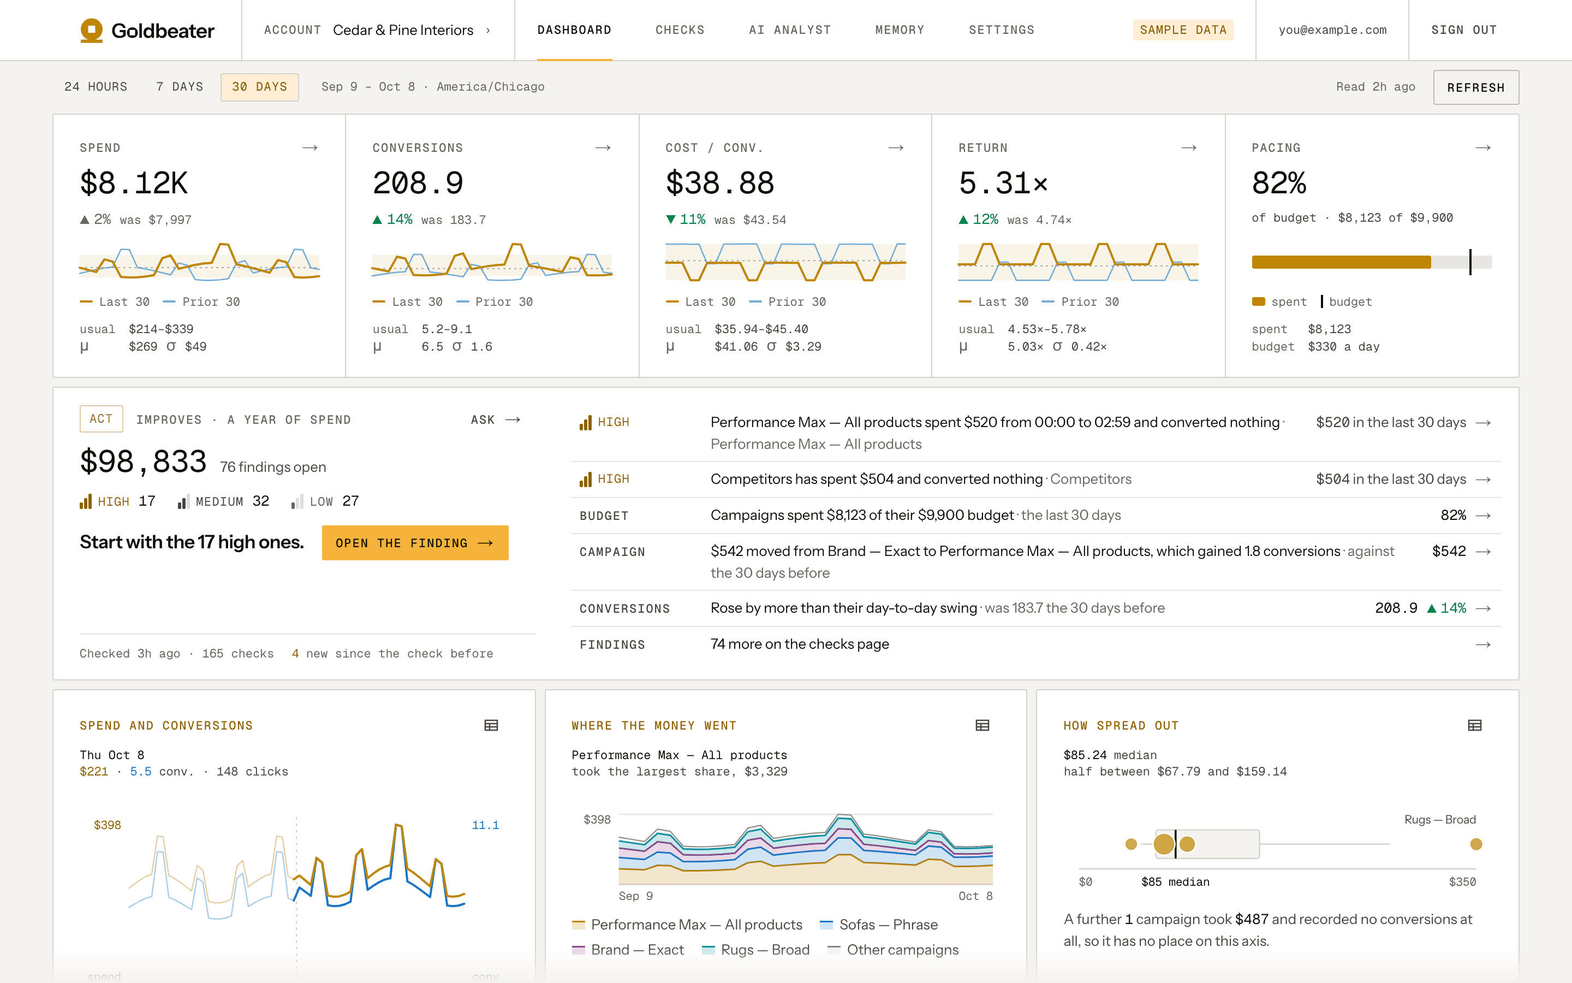Show table view for How Spread Out
Image resolution: width=1572 pixels, height=983 pixels.
point(1474,726)
